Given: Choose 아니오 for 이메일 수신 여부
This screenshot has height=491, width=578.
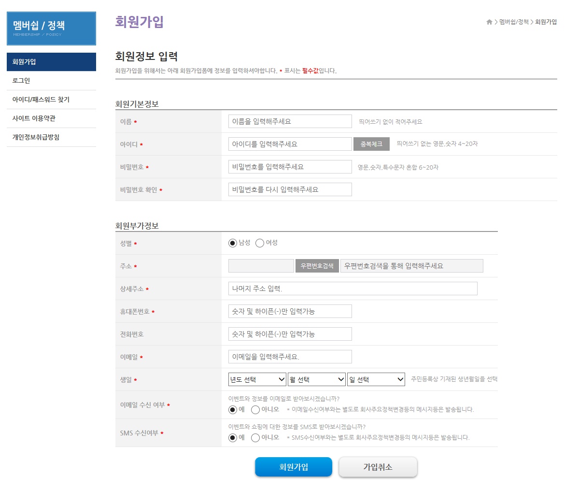Looking at the screenshot, I should click(x=256, y=410).
